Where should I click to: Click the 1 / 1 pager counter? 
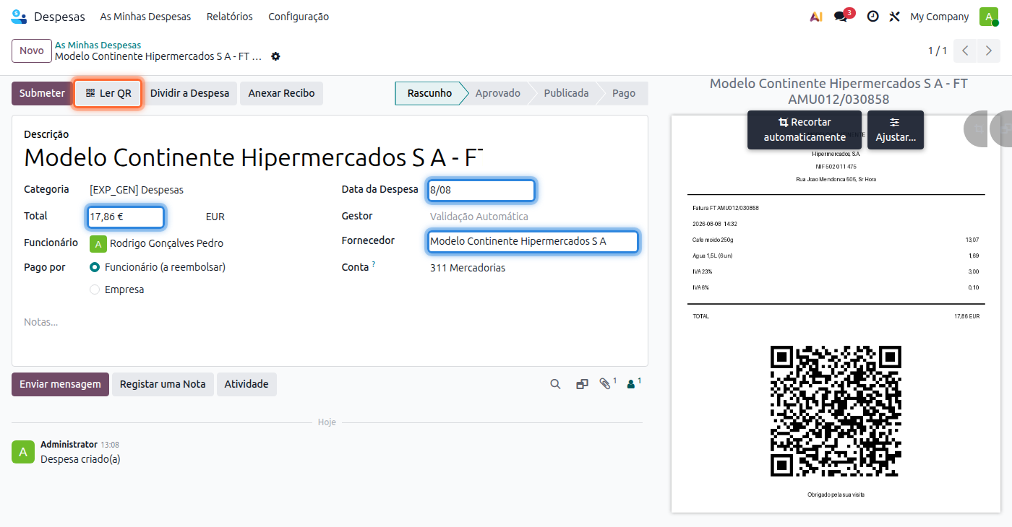[938, 51]
